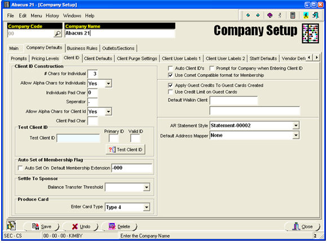Open the Balance Transfer Threshold dropdown
Screen dimensions: 327x243
[147, 187]
